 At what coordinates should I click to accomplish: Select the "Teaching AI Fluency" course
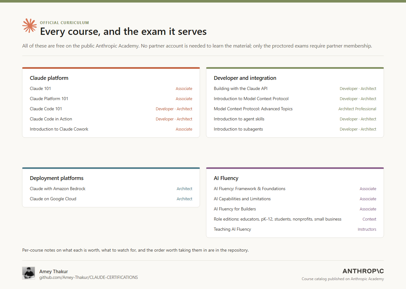(232, 229)
